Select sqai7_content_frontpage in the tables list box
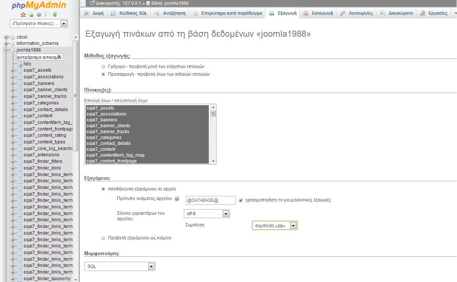457x282 pixels. pyautogui.click(x=147, y=161)
